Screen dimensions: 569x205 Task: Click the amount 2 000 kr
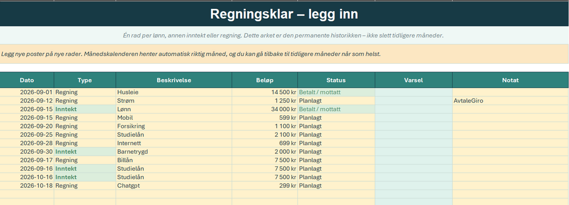pos(265,152)
